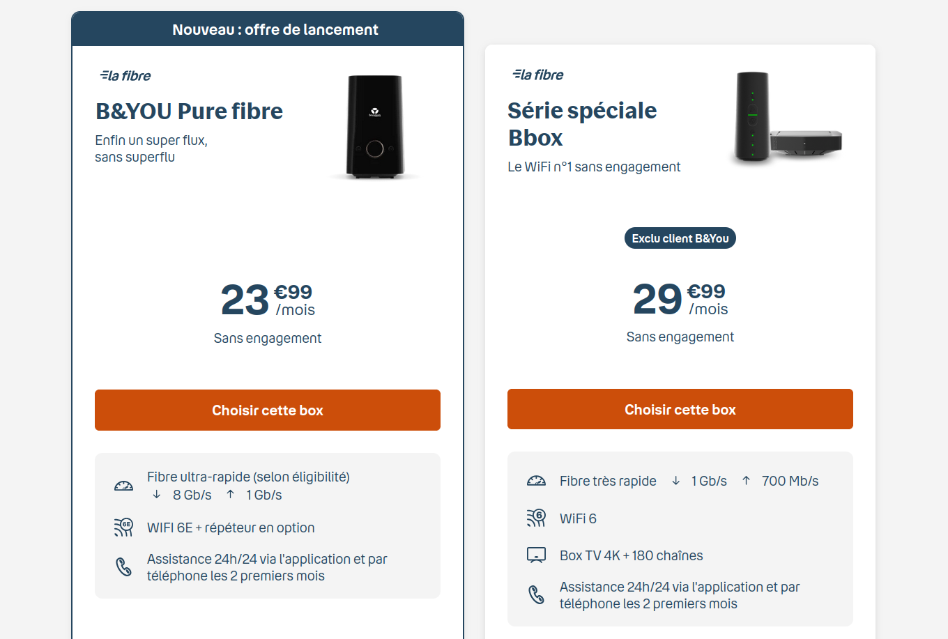Click the WiFi 6E icon
The image size is (948, 639).
coord(123,528)
